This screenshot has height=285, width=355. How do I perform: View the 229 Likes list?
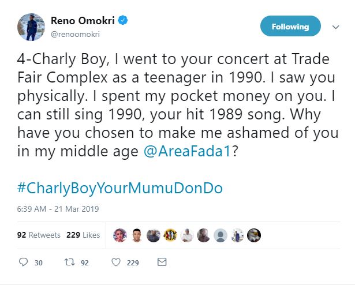point(83,235)
